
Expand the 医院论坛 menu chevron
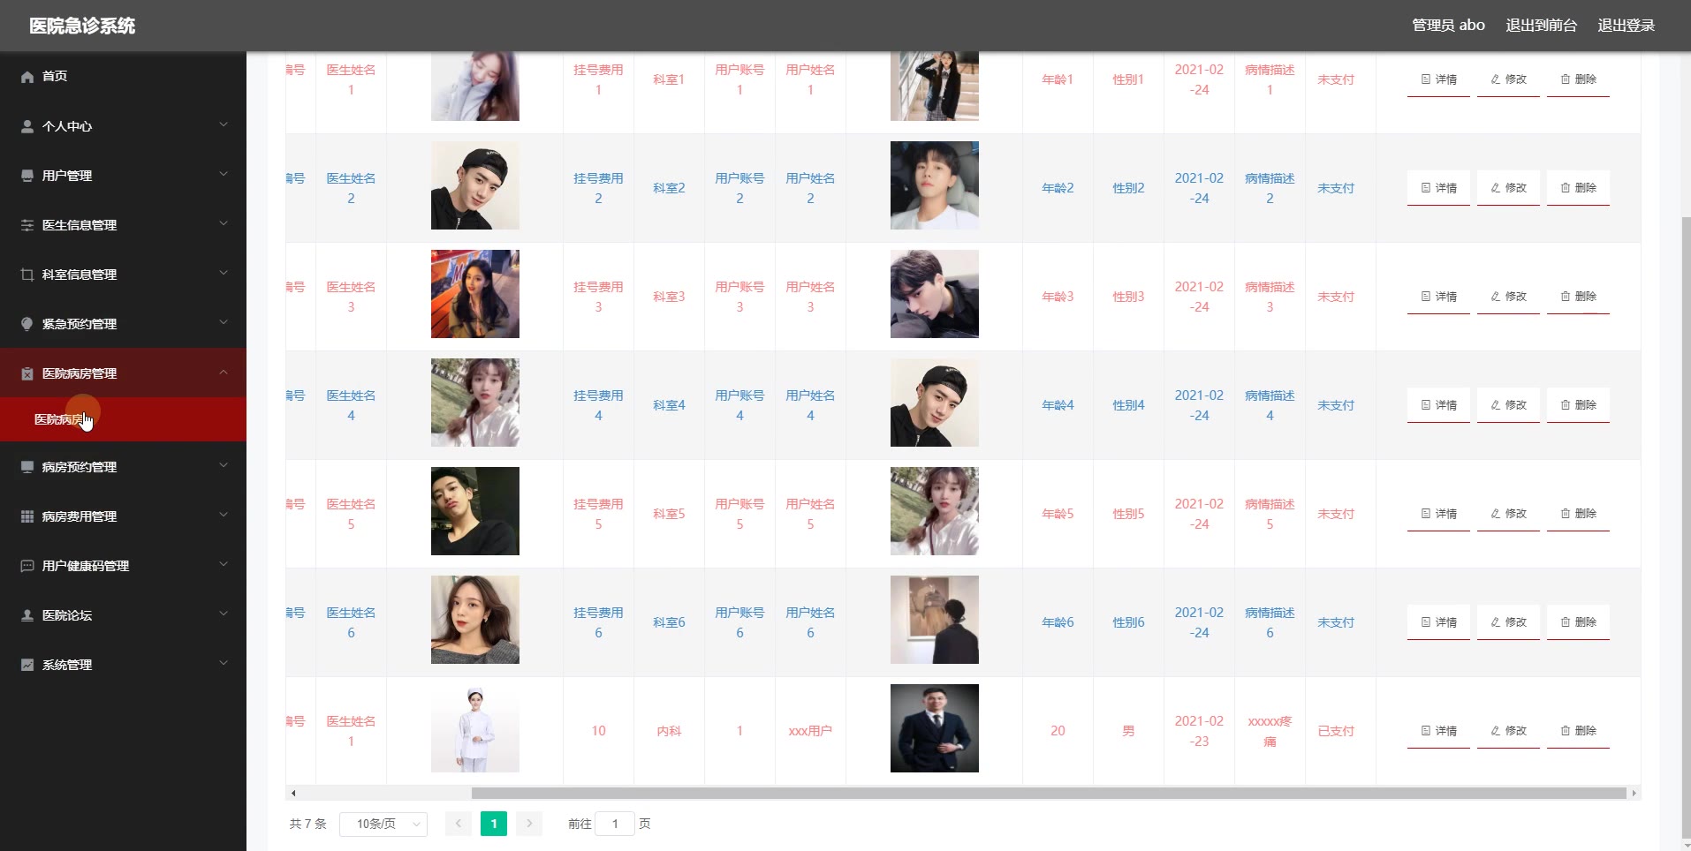point(224,614)
